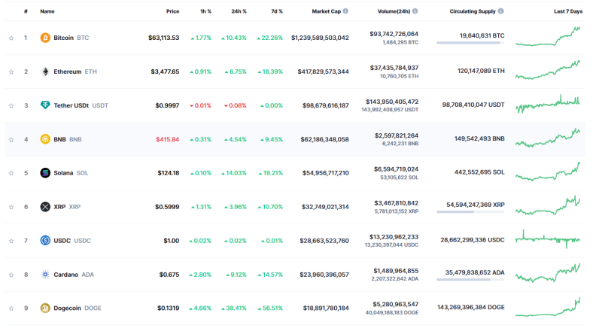Viewport: 602px width, 325px height.
Task: Click the BNB coin logo icon
Action: pos(45,139)
